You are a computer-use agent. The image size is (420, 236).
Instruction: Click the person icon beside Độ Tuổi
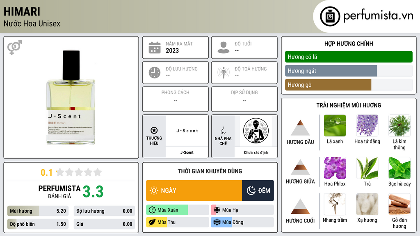224,48
